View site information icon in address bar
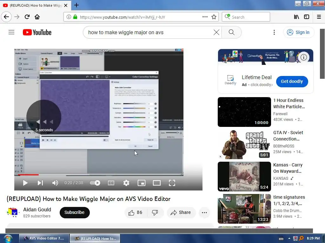This screenshot has width=325, height=243. tap(69, 17)
